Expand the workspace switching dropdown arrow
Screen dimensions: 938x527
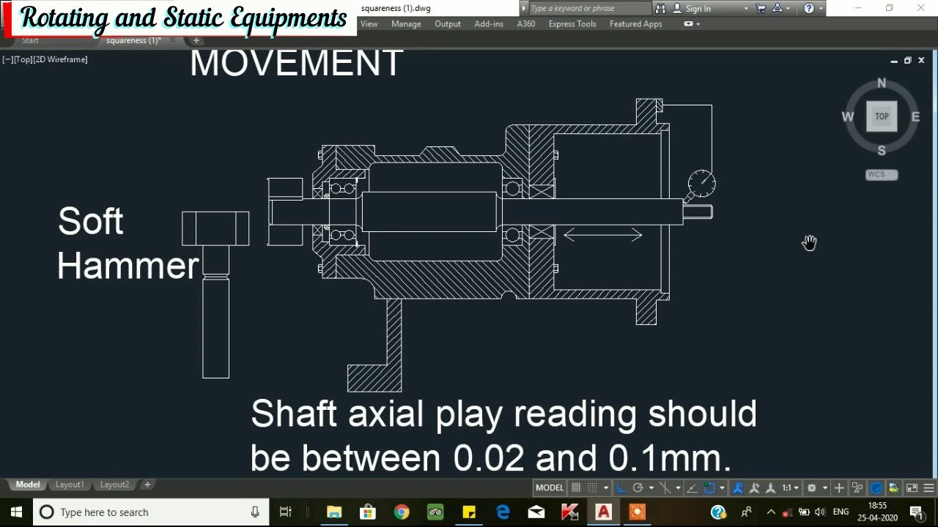pos(825,487)
